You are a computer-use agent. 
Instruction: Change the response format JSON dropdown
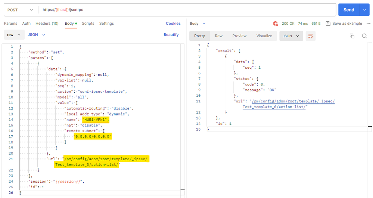[x=291, y=36]
